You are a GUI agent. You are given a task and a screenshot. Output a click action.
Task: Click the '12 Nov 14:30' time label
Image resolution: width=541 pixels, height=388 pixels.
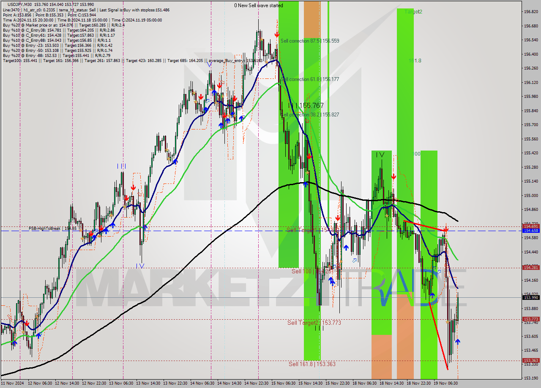(67, 383)
